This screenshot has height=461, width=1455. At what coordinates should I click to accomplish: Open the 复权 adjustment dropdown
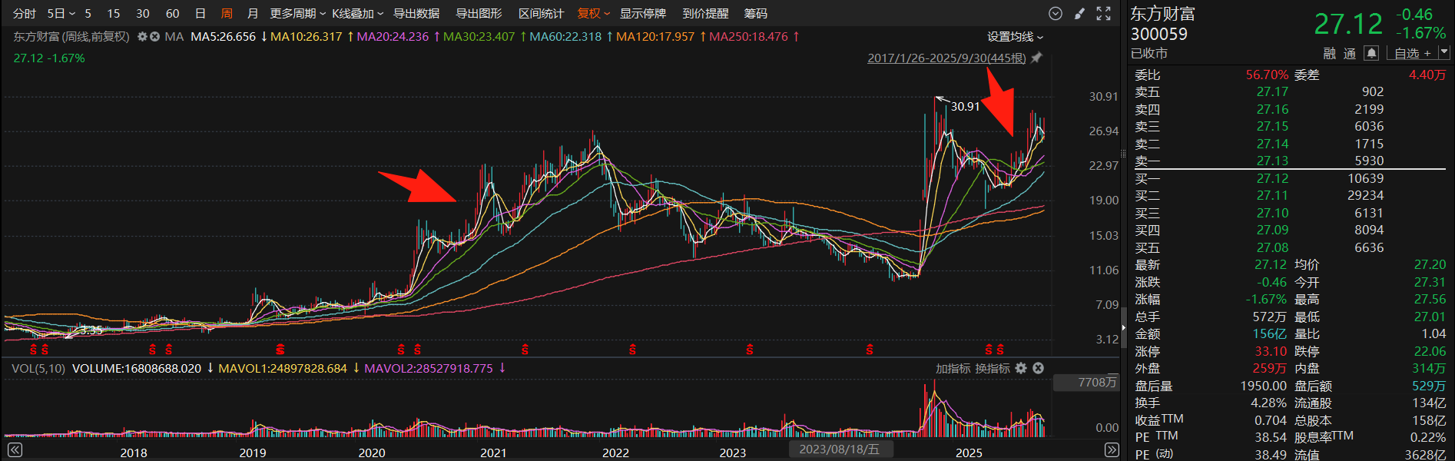[x=594, y=14]
